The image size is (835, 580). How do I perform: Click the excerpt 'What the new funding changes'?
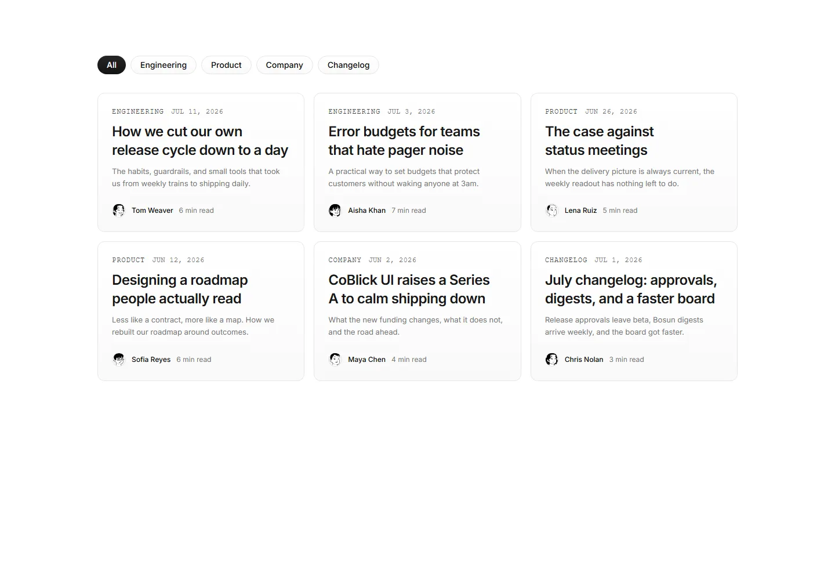coord(415,326)
